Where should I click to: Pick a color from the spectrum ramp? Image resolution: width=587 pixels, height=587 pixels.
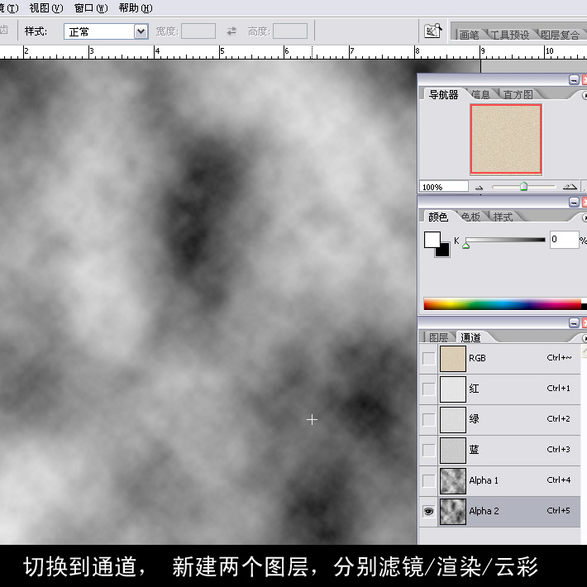click(503, 304)
